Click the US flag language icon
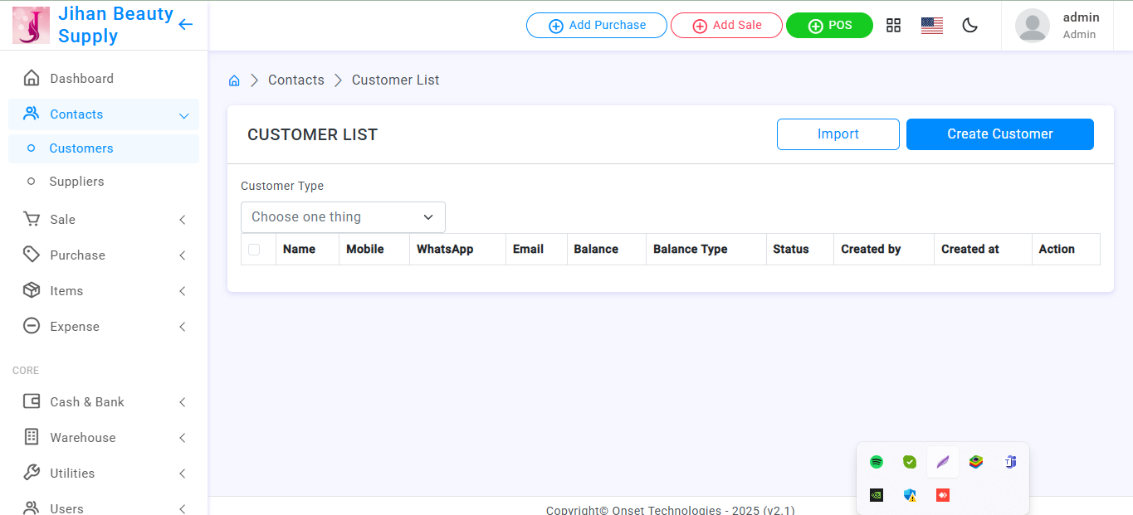Screen dimensions: 1133x515 931,26
